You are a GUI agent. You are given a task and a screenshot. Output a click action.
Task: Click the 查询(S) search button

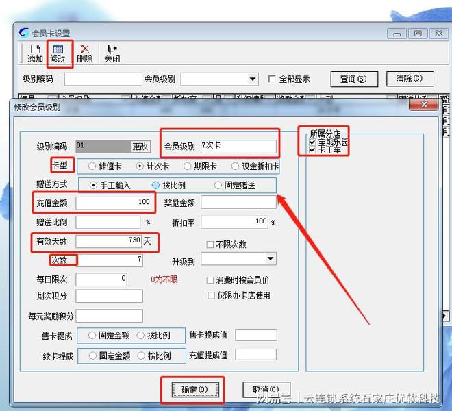(354, 79)
